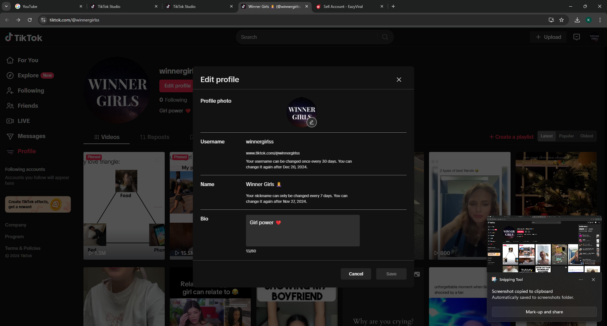Click the TikTok search field
The image size is (607, 326).
(307, 37)
